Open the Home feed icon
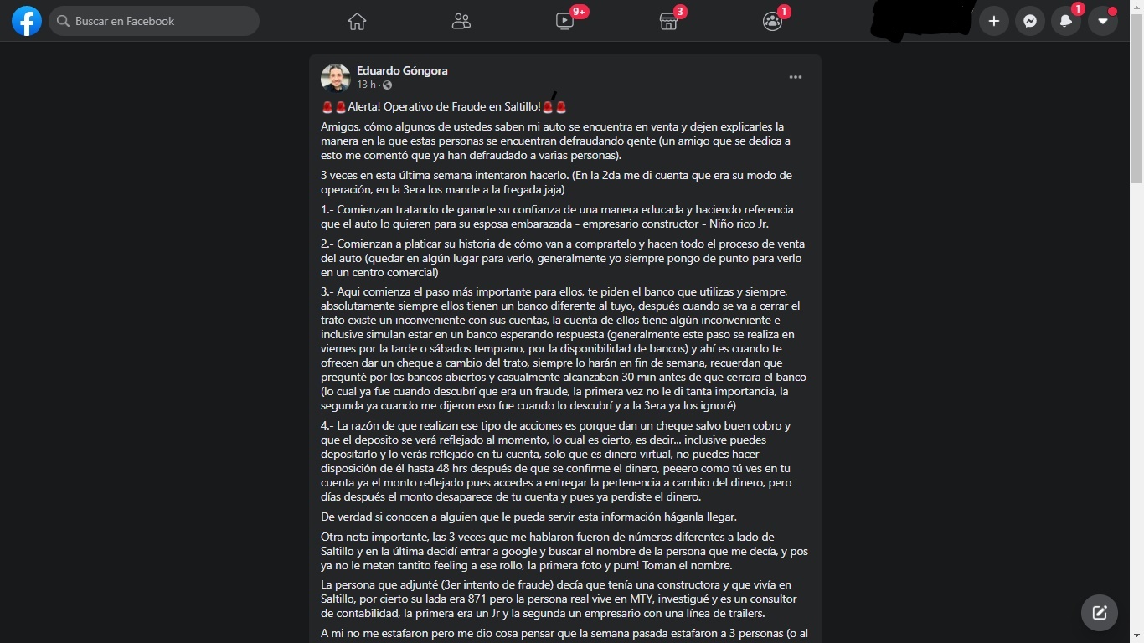The width and height of the screenshot is (1144, 643). (358, 22)
